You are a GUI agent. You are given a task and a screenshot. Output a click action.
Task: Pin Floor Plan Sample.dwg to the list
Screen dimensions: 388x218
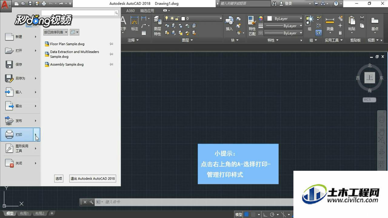coord(111,44)
